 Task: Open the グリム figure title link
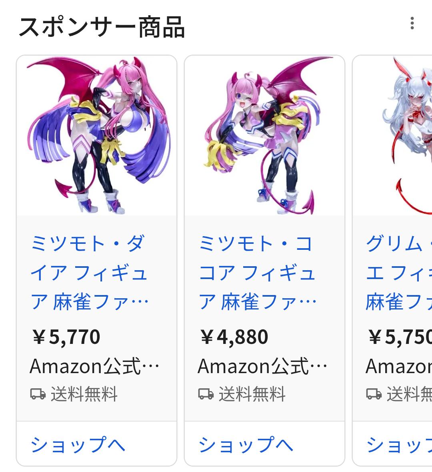coord(399,272)
